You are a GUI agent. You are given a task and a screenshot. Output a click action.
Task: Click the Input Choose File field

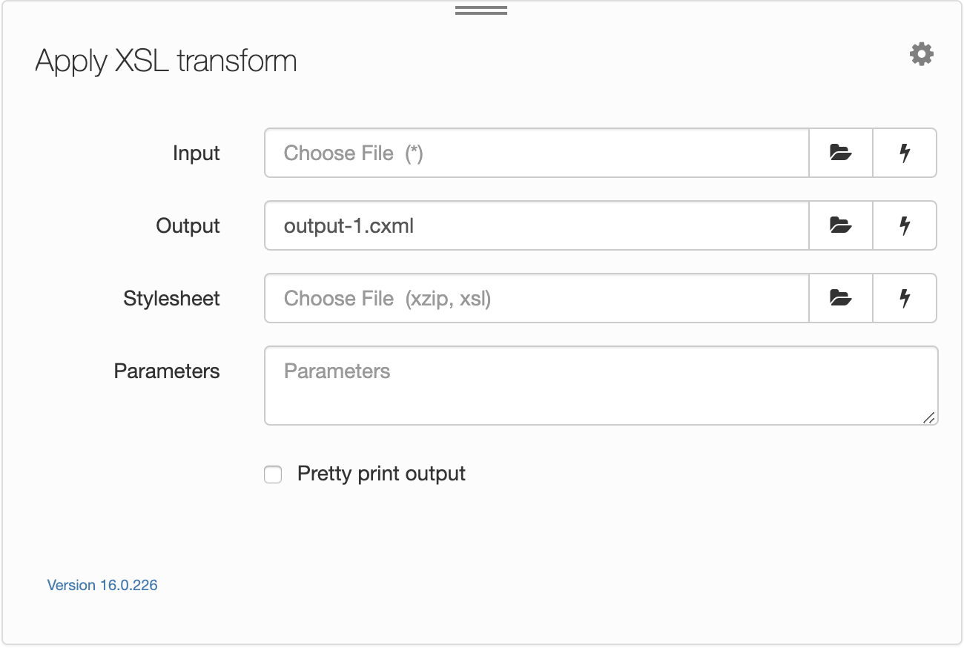[x=536, y=153]
